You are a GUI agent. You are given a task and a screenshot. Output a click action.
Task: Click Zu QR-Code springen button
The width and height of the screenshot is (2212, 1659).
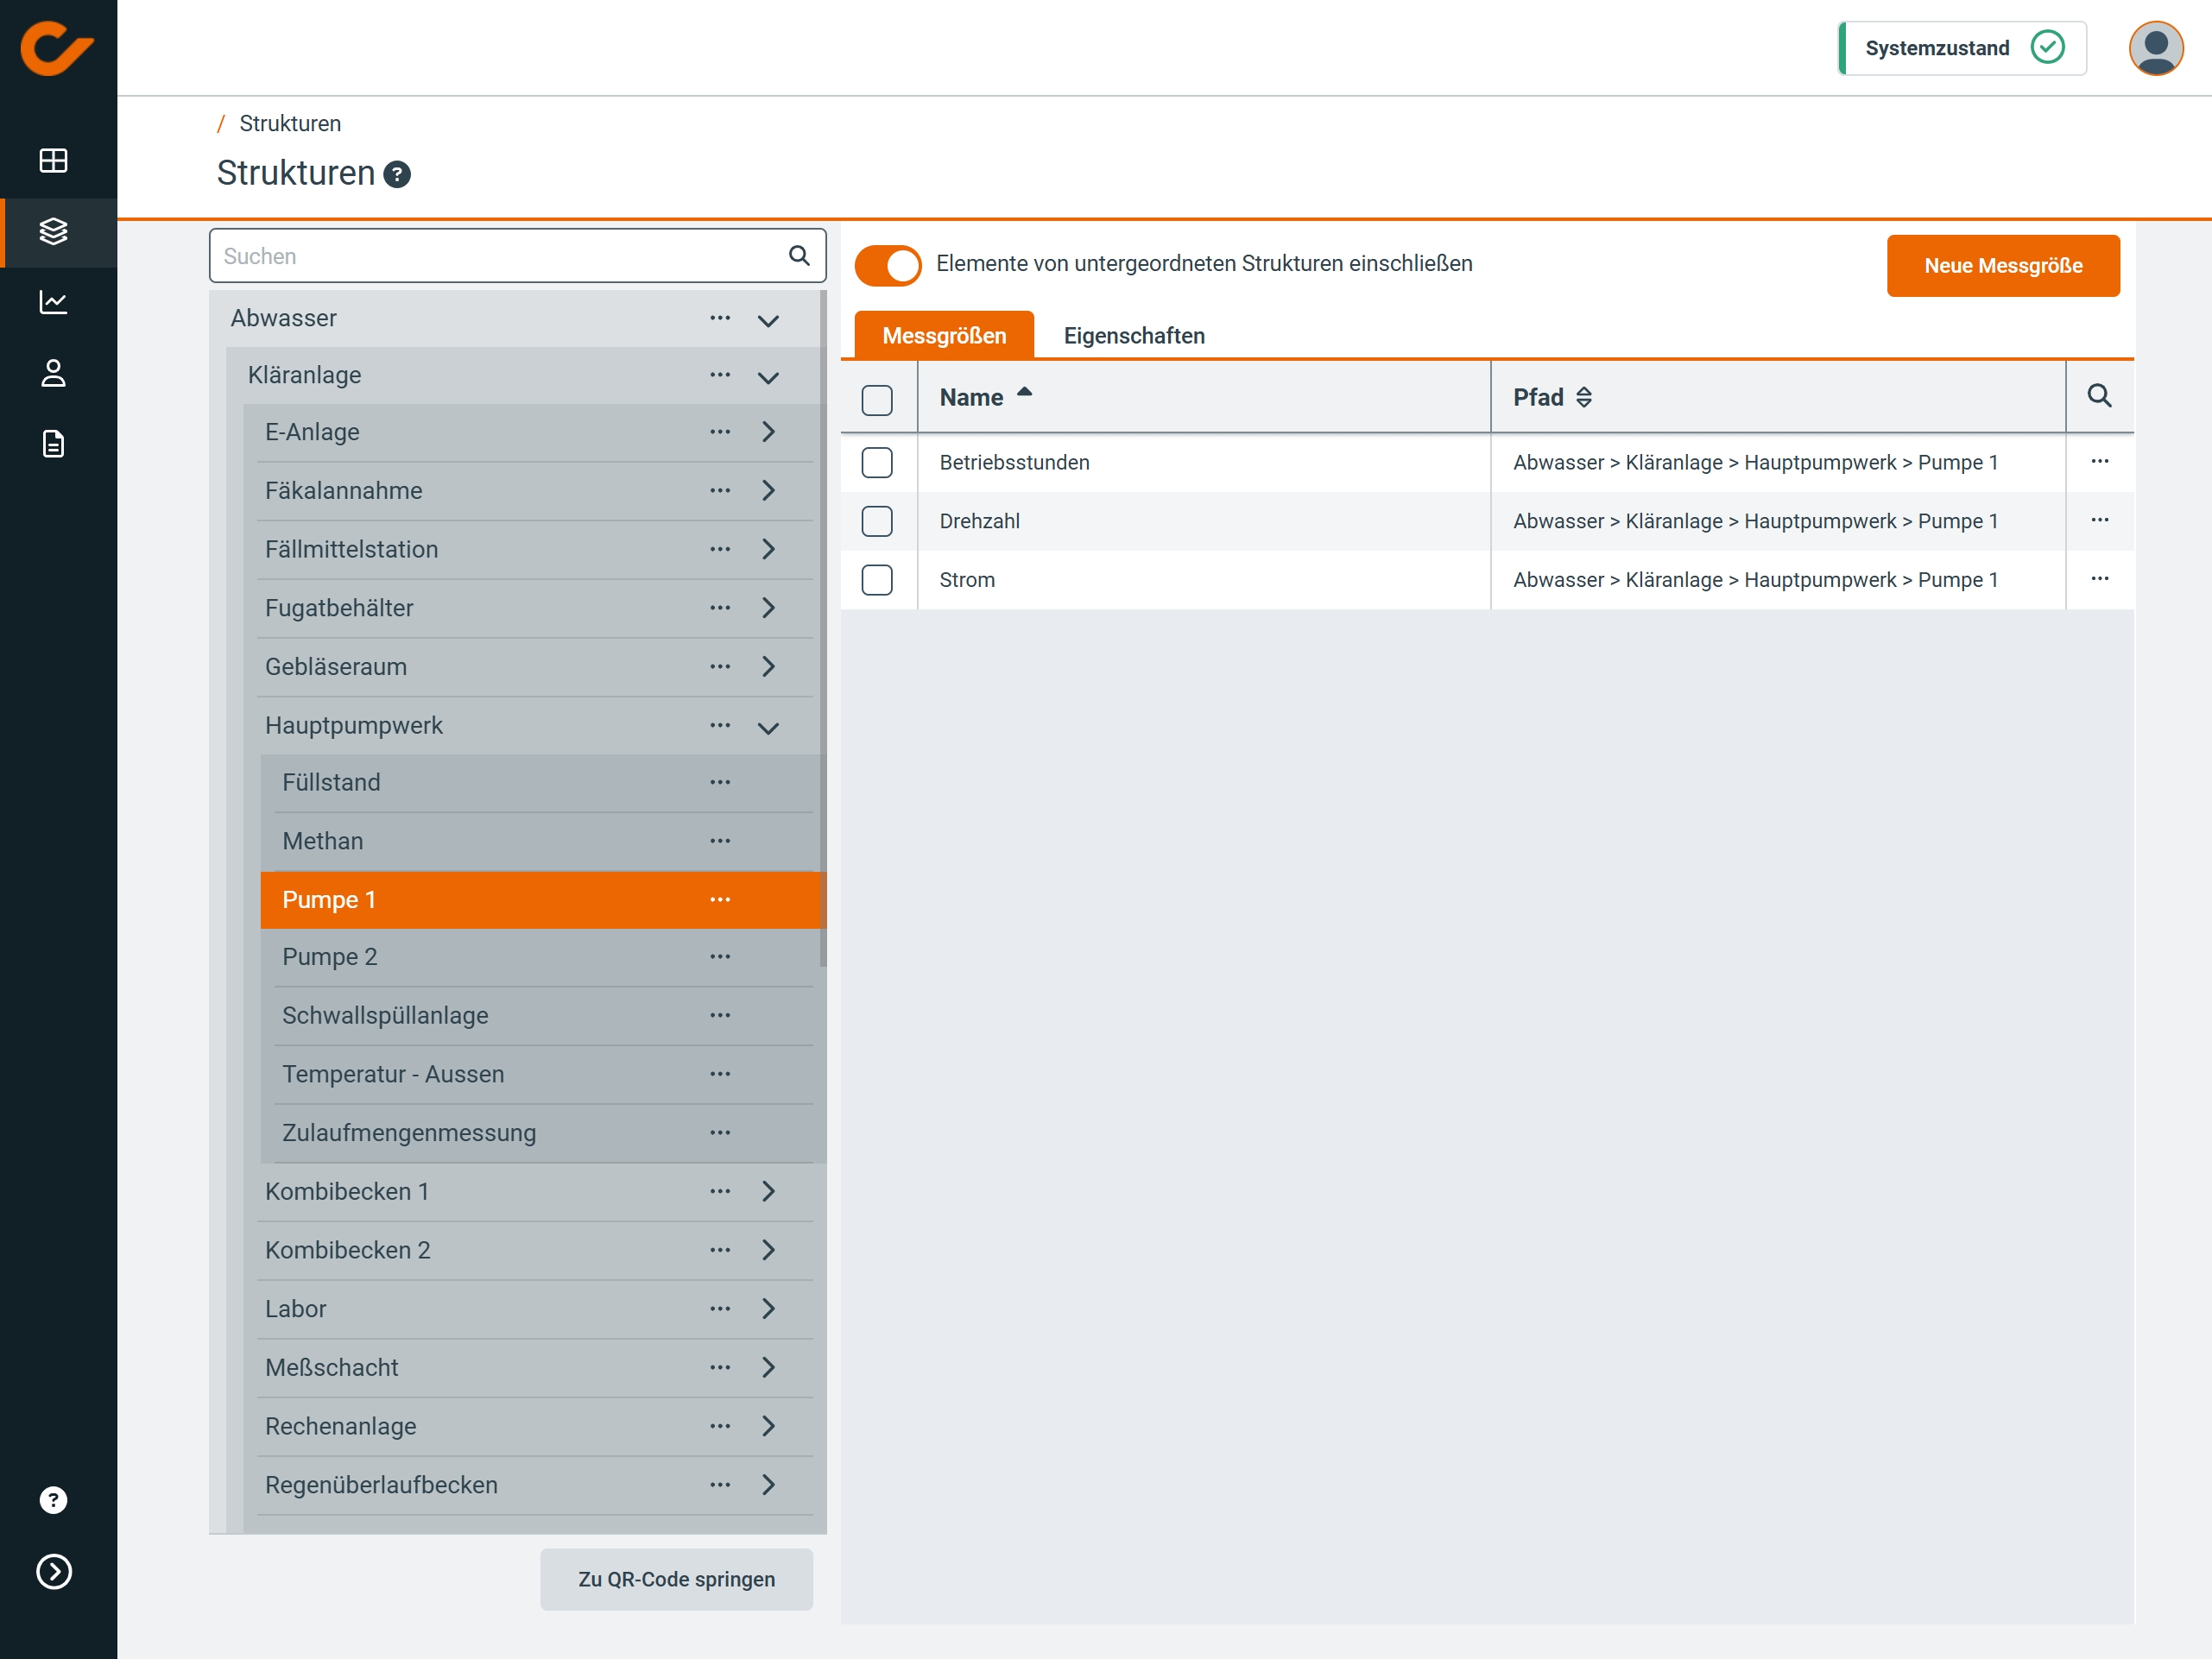pyautogui.click(x=676, y=1579)
